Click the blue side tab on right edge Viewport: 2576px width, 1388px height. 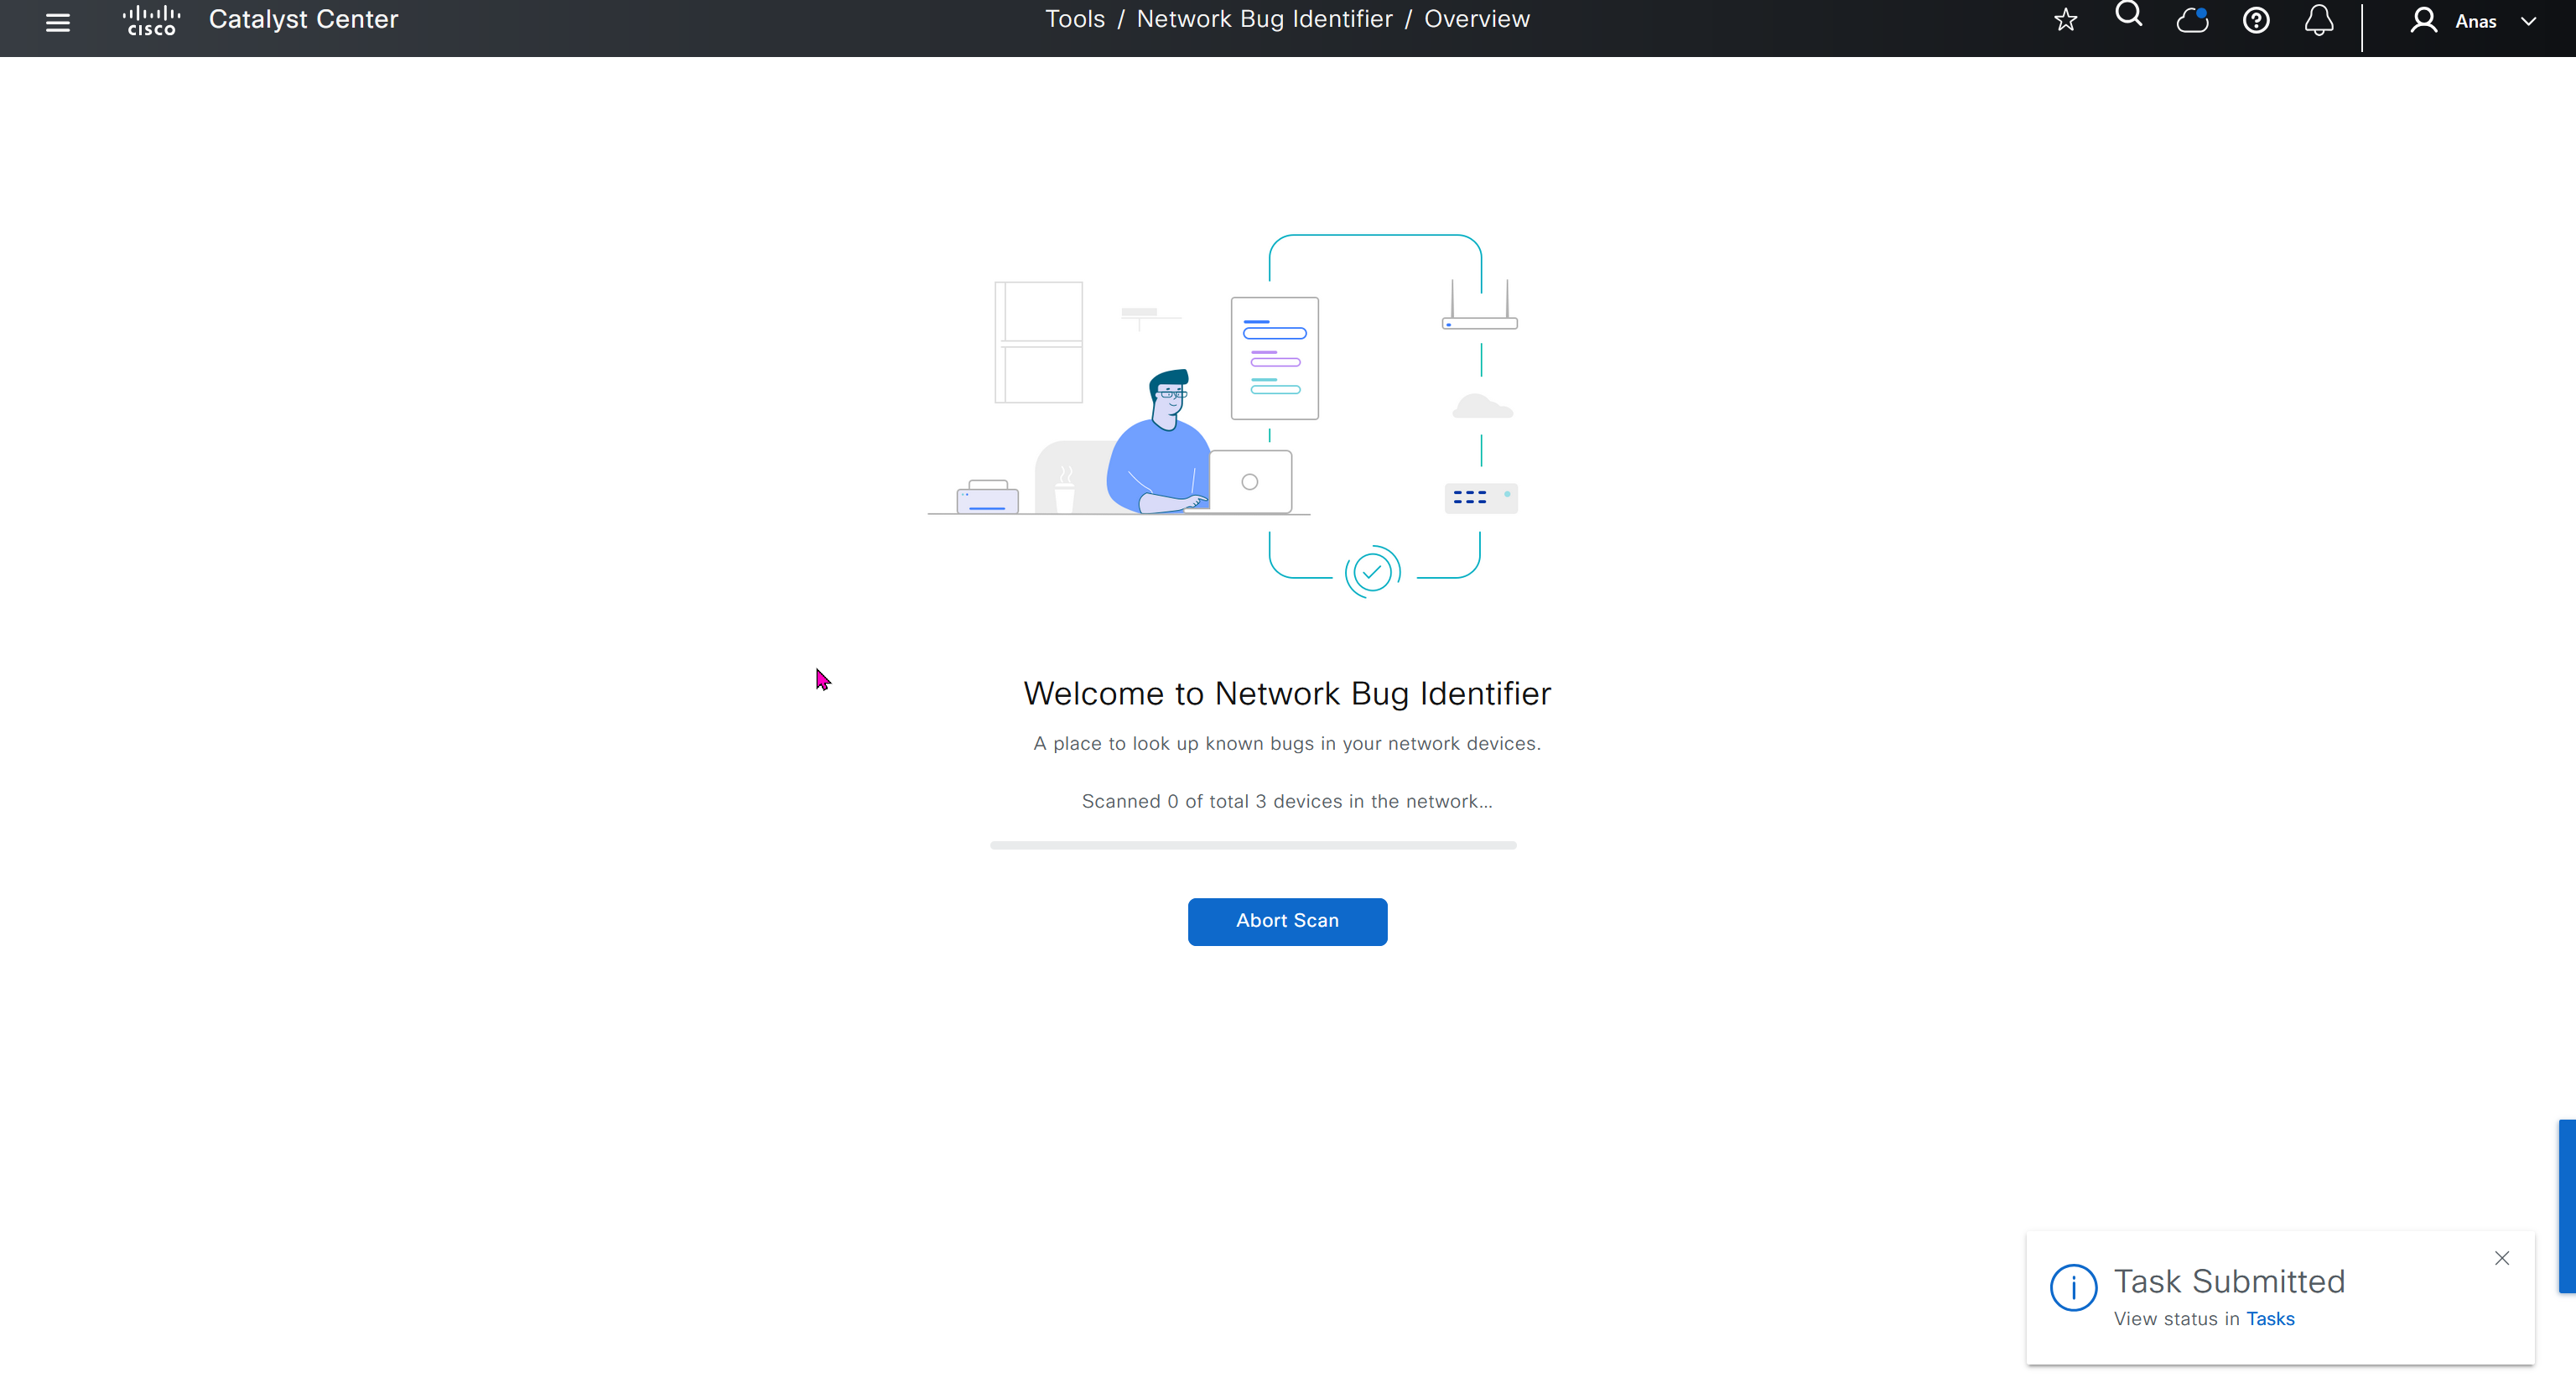2566,1206
